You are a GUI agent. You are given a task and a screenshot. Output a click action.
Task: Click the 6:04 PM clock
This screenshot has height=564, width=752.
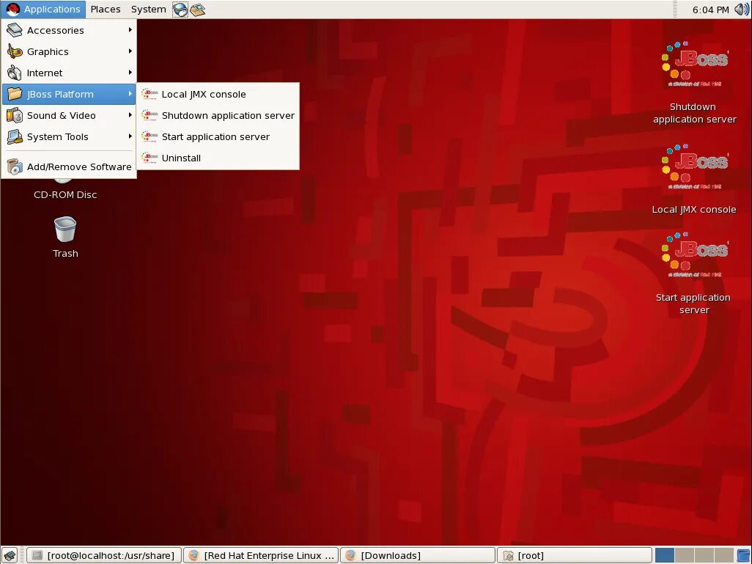710,10
